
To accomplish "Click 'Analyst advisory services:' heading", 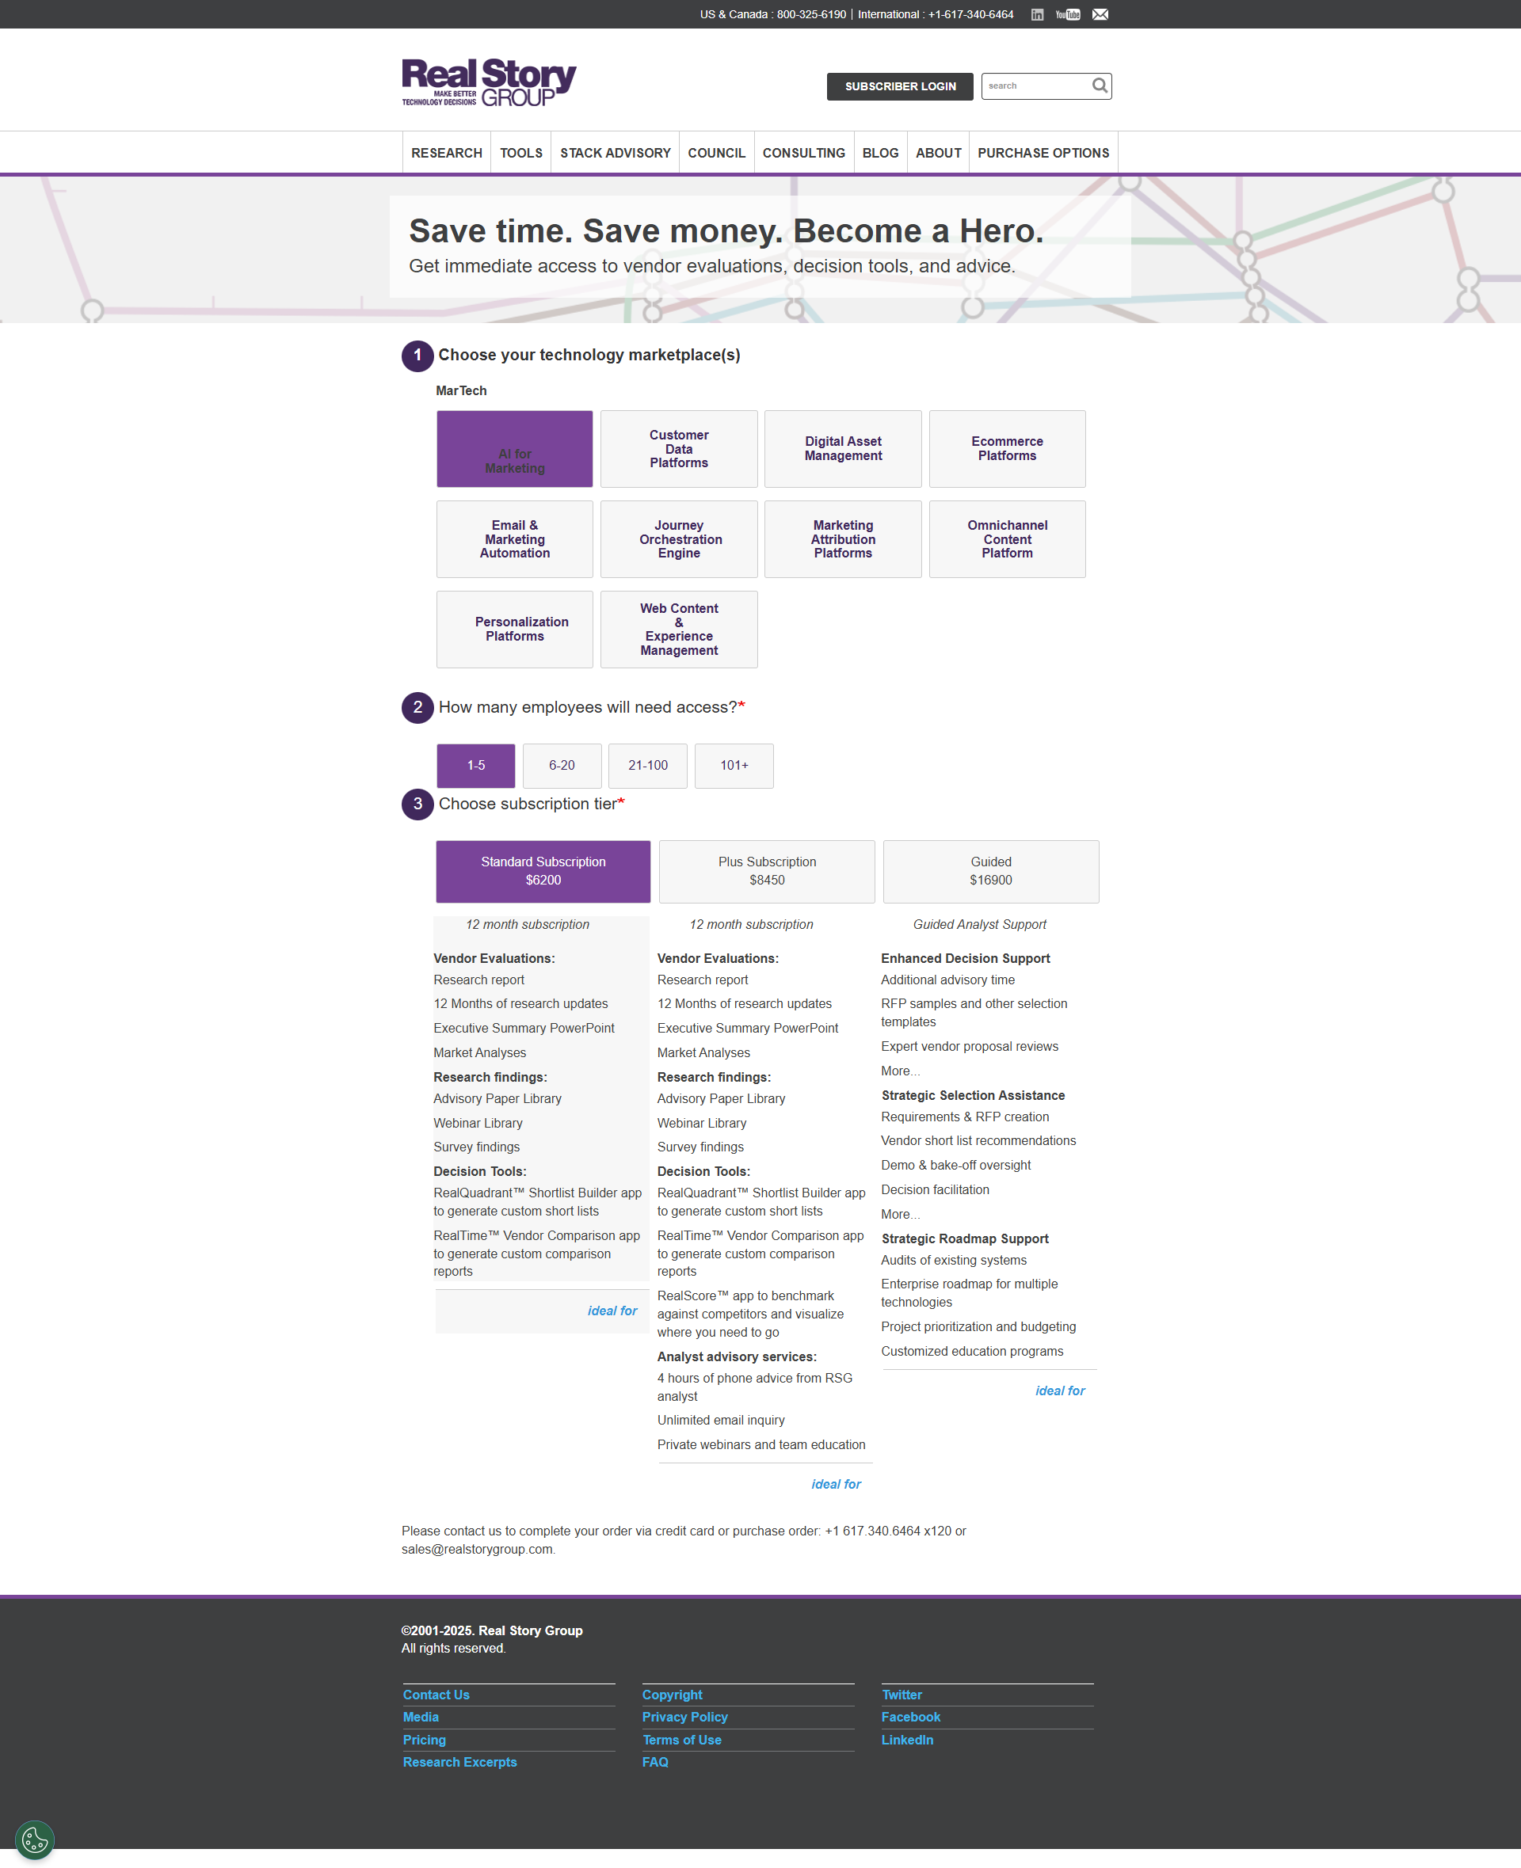I will coord(737,1357).
